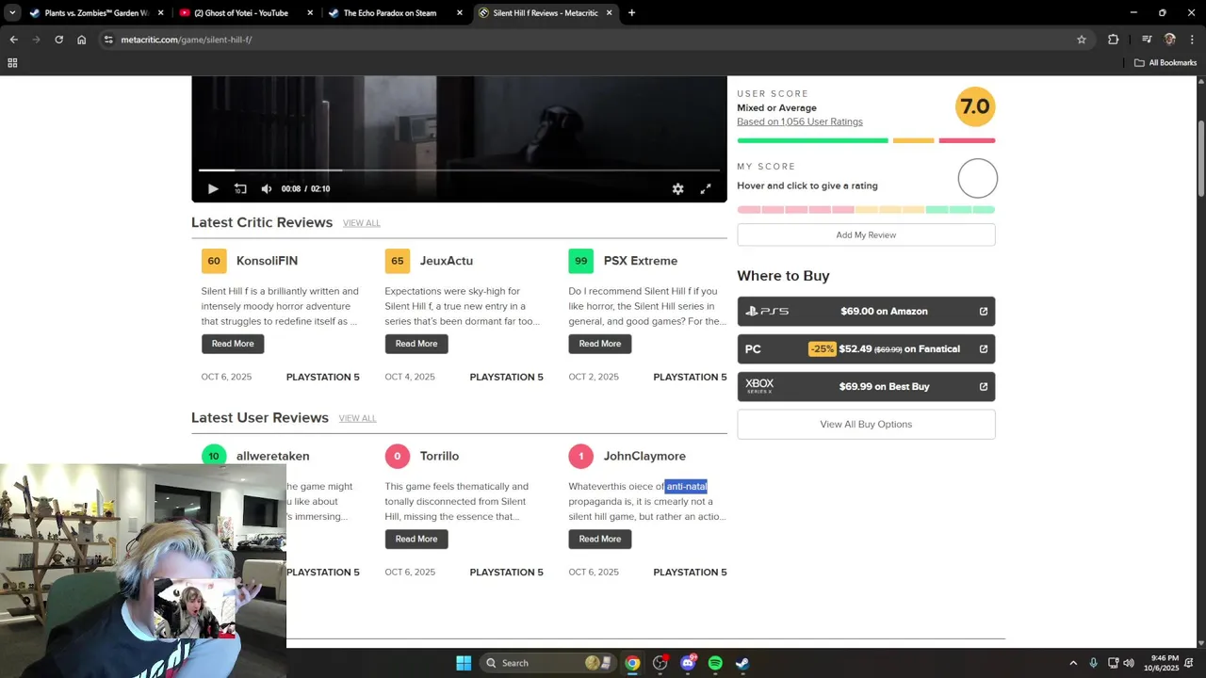Seek along the video progress bar

point(459,170)
